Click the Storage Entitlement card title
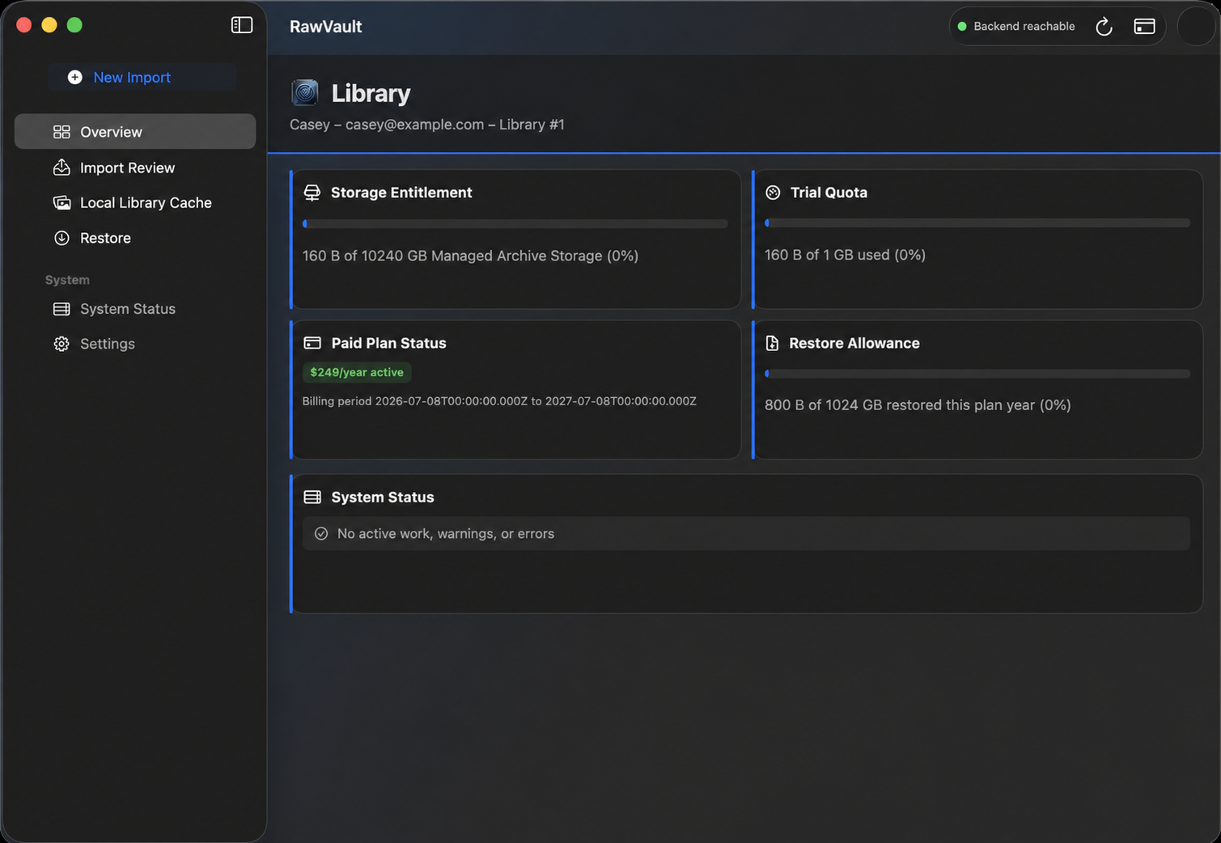1221x843 pixels. point(401,193)
